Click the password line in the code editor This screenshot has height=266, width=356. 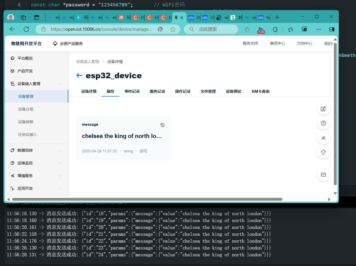click(108, 5)
